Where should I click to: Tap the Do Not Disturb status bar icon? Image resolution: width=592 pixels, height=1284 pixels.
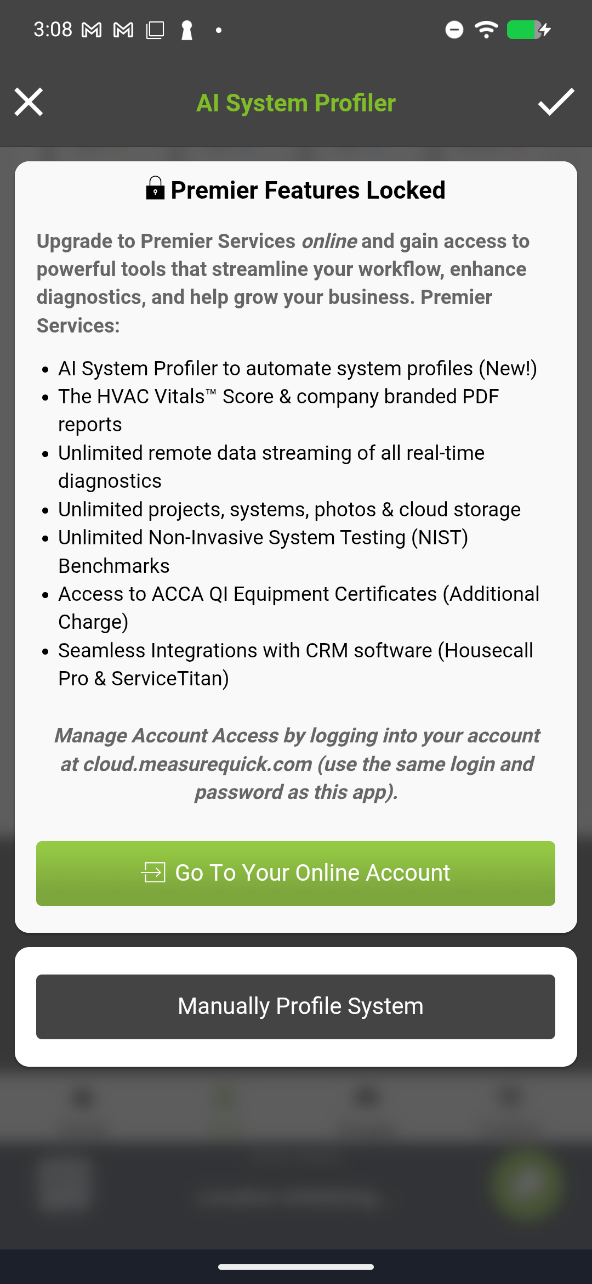click(453, 30)
